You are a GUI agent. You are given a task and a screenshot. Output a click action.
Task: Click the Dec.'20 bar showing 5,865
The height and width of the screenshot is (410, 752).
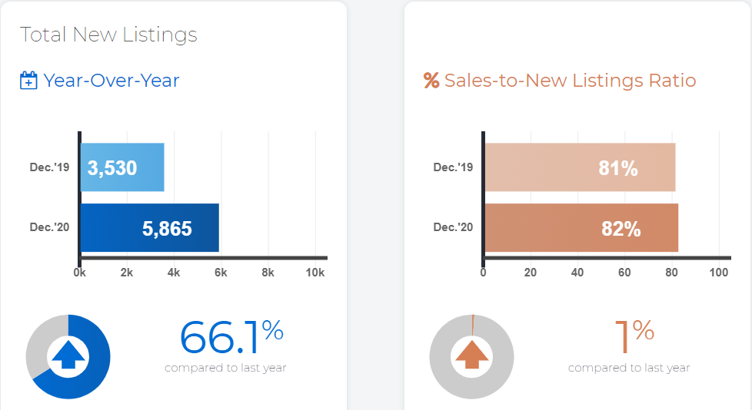pos(150,227)
